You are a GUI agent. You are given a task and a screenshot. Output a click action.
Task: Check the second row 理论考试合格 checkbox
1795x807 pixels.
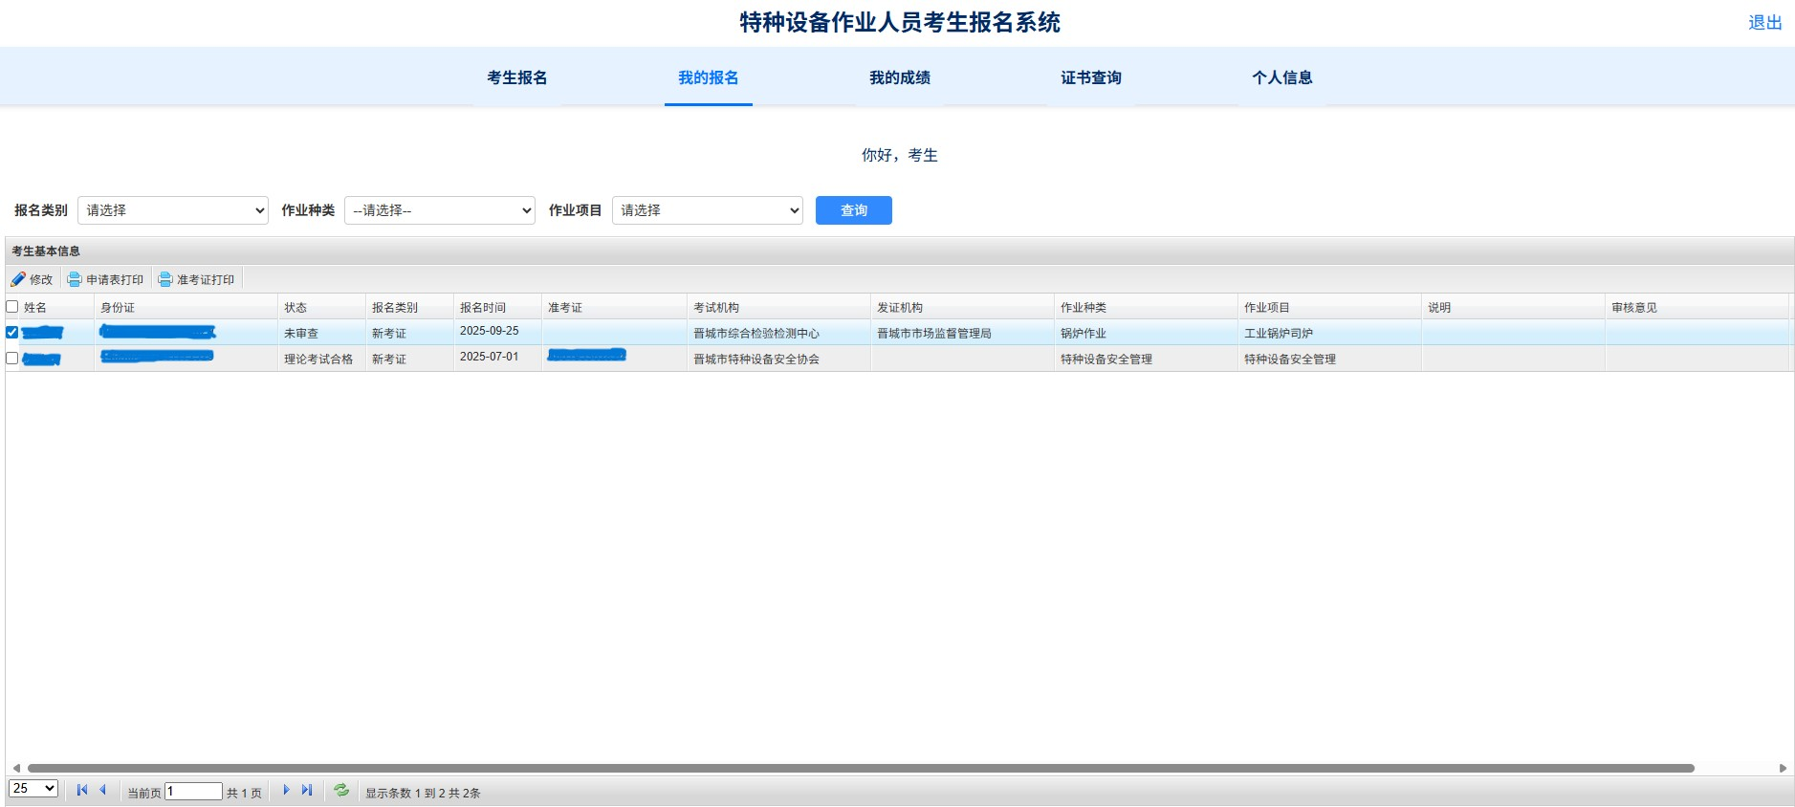12,359
